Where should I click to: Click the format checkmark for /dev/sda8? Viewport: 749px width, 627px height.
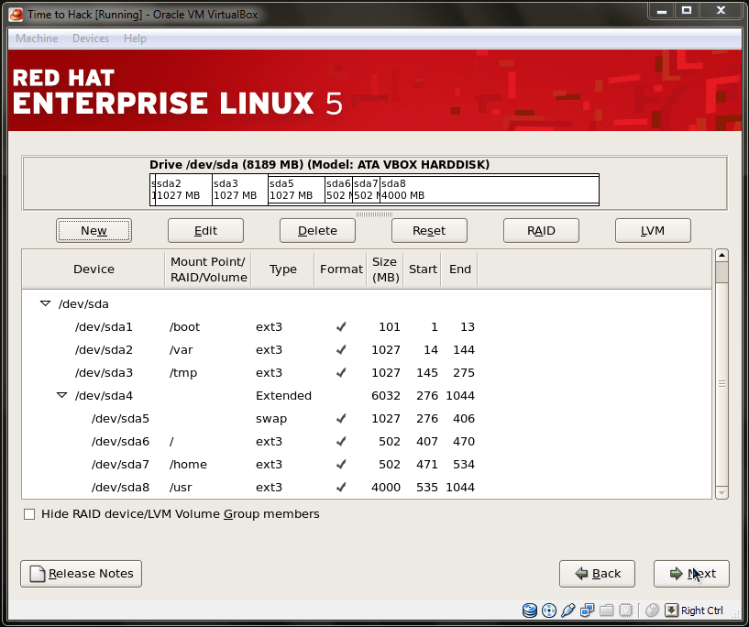[341, 487]
